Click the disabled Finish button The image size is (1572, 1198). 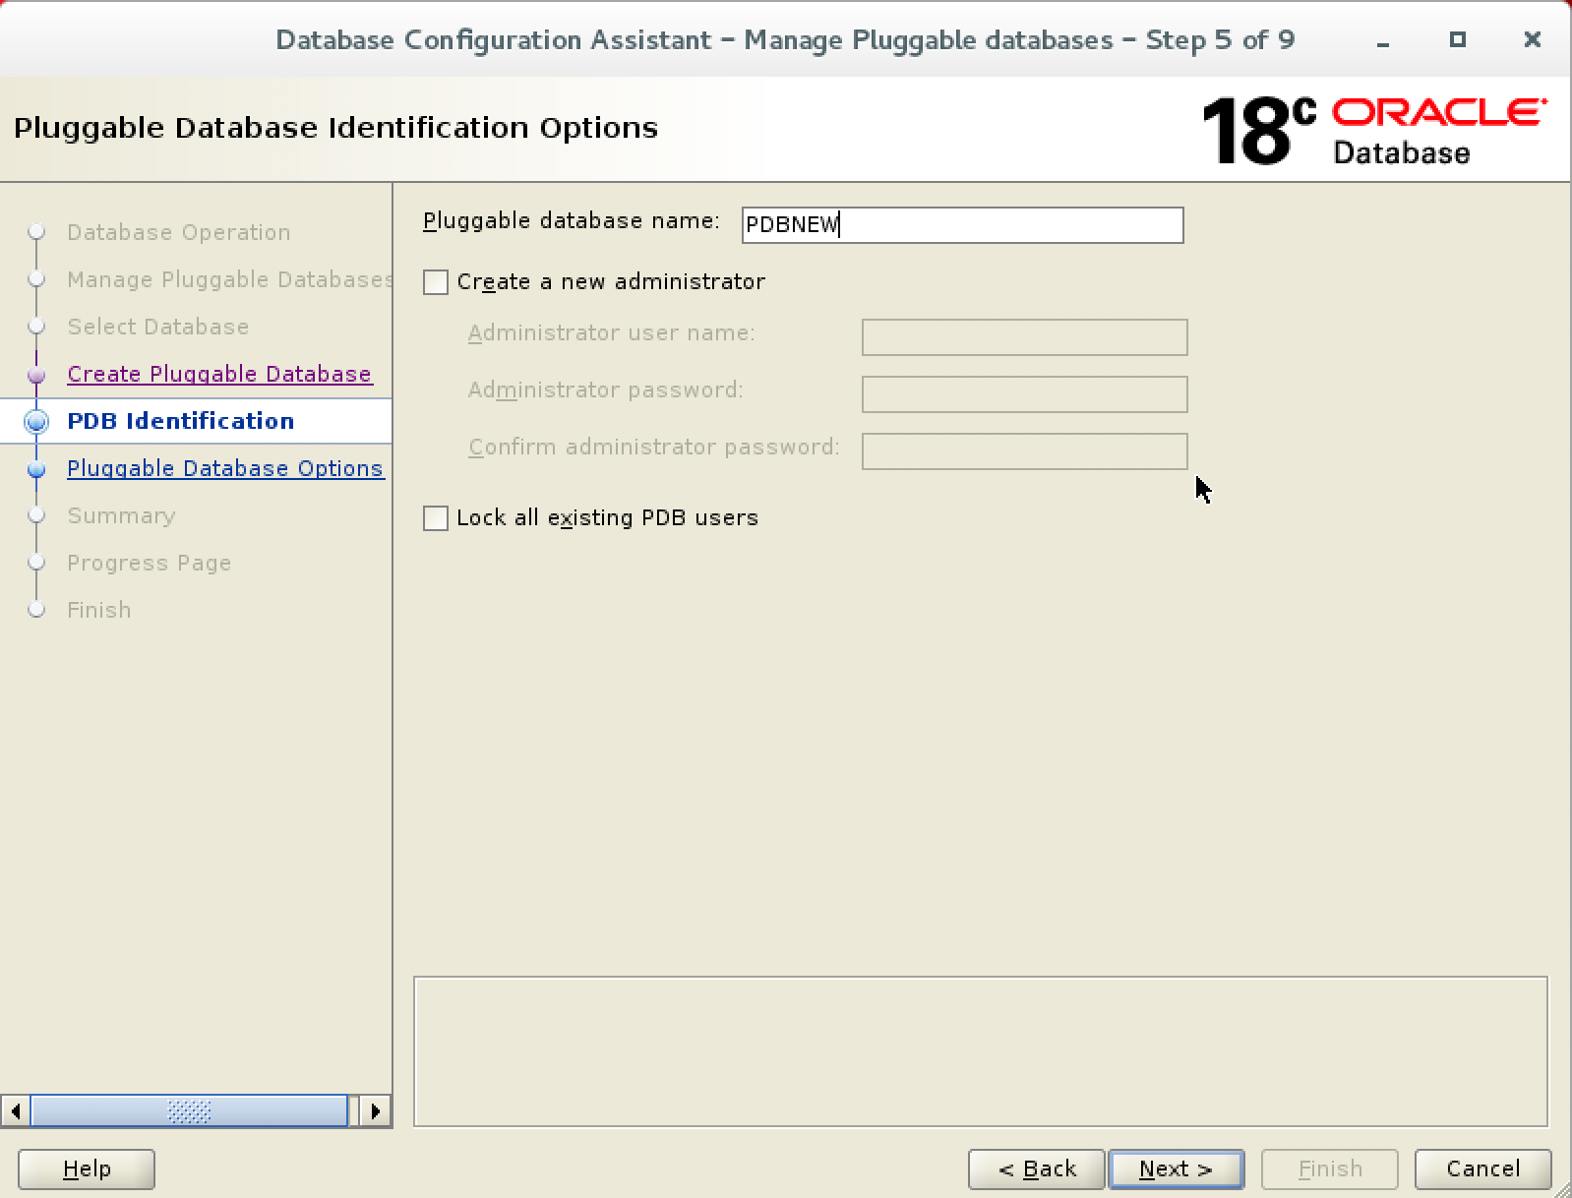1330,1168
